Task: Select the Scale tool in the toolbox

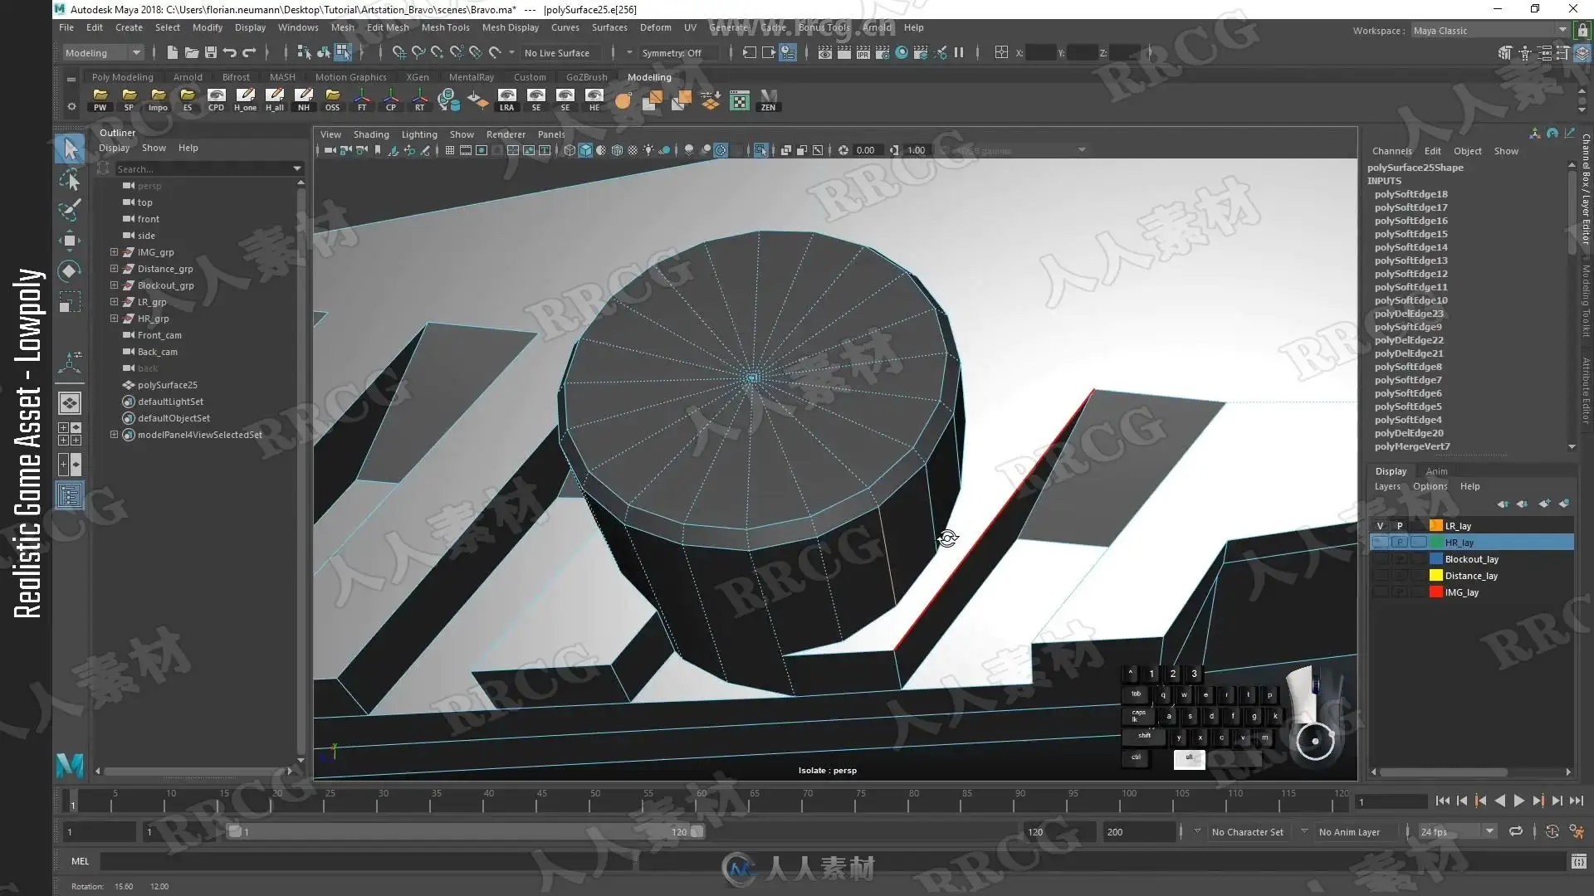Action: coord(71,302)
